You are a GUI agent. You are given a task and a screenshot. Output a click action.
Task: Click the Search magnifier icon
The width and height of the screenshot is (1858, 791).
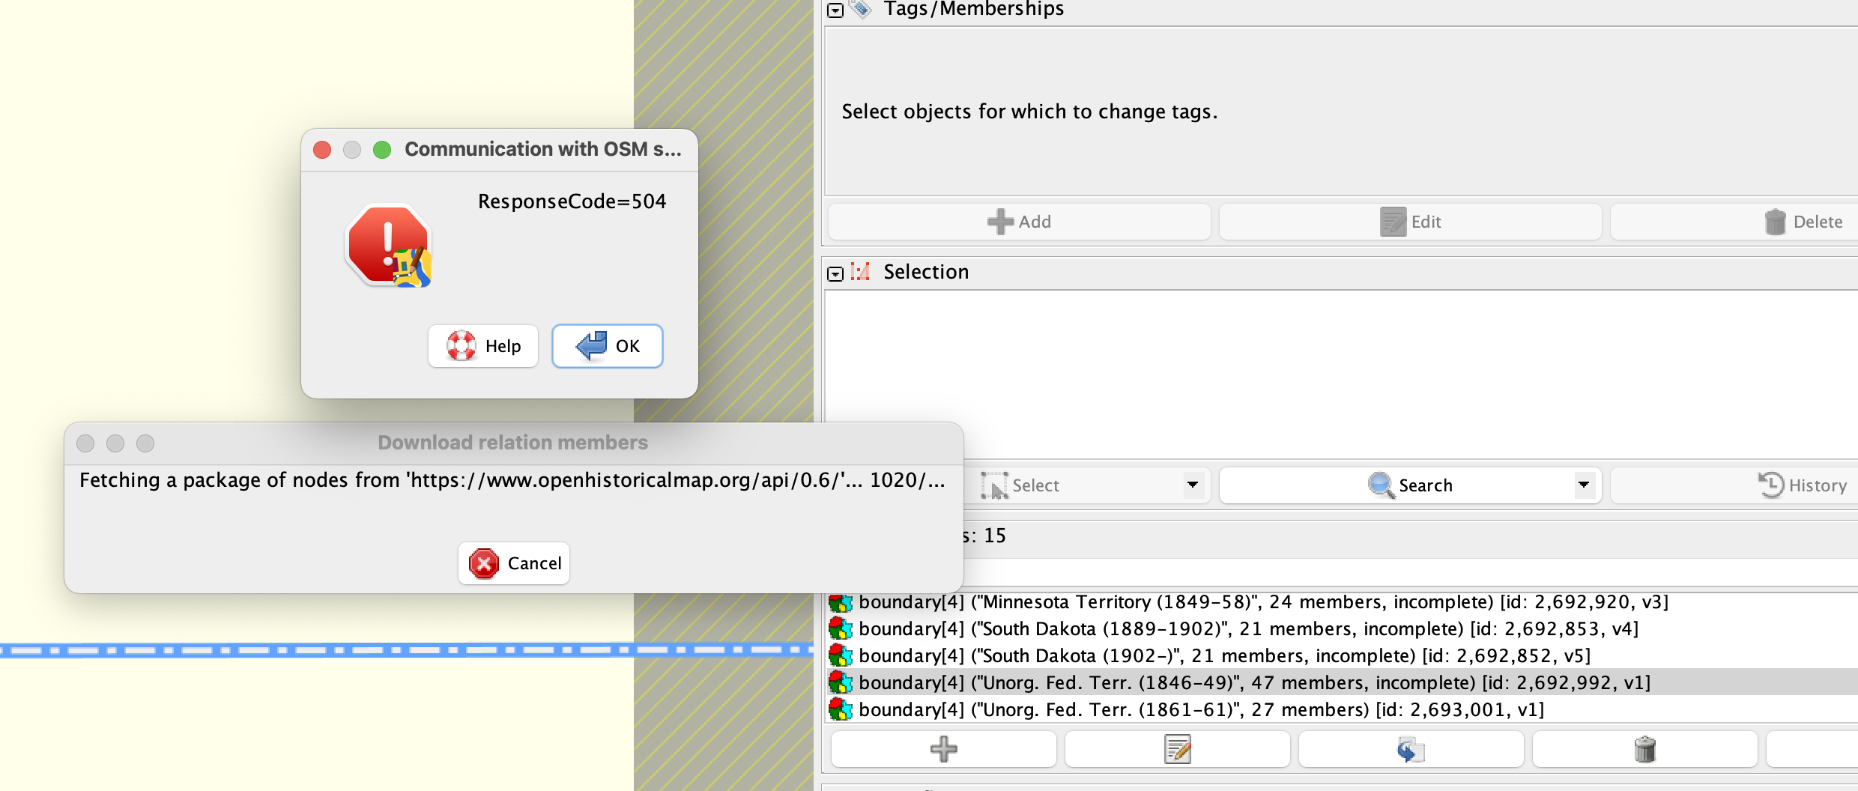[1381, 485]
